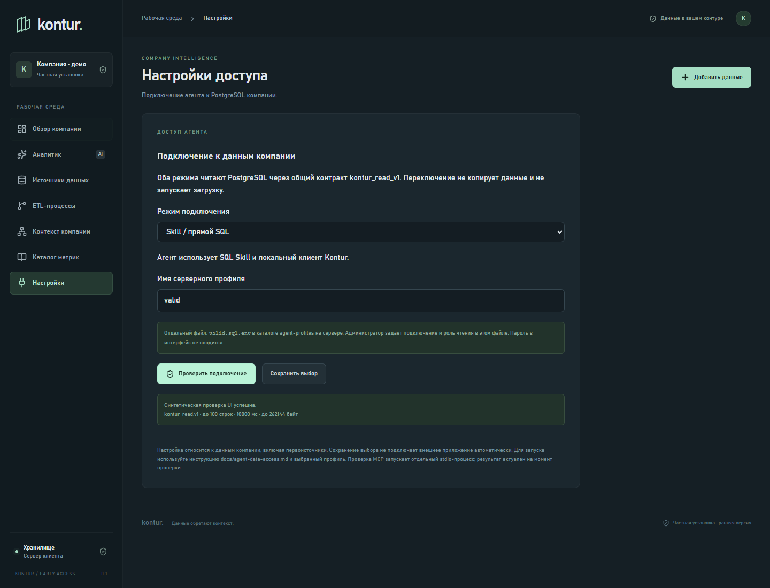The width and height of the screenshot is (770, 588).
Task: Open ETL-процессы via its branch icon
Action: tap(22, 206)
